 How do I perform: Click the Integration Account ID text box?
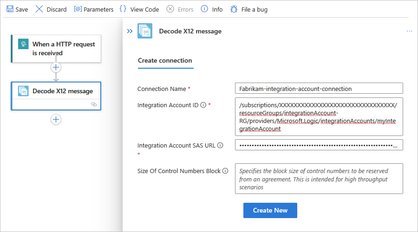click(319, 116)
